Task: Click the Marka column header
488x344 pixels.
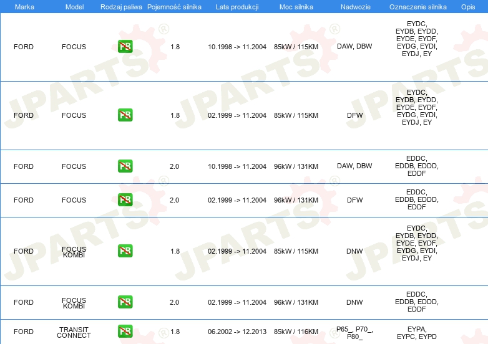Action: pos(24,7)
